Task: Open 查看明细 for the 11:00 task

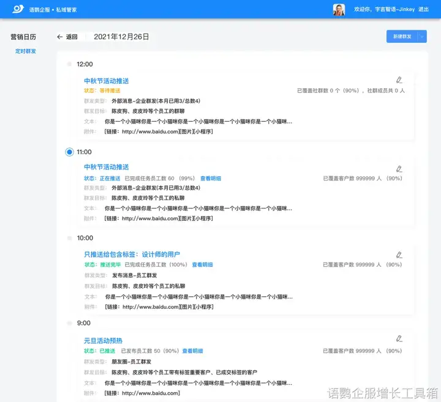Action: (211, 179)
